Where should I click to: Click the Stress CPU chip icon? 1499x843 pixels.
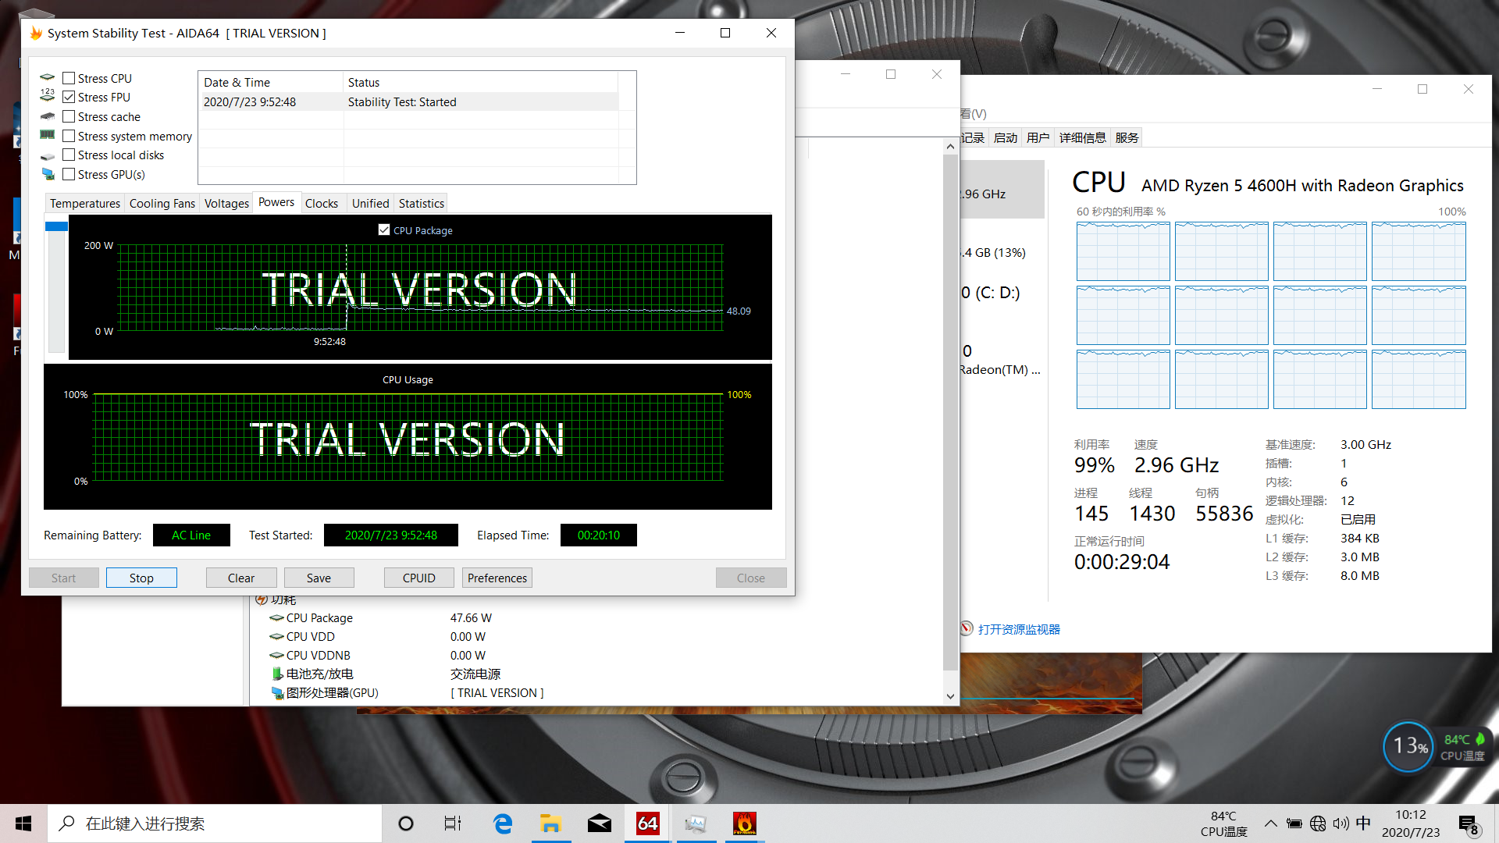[48, 78]
